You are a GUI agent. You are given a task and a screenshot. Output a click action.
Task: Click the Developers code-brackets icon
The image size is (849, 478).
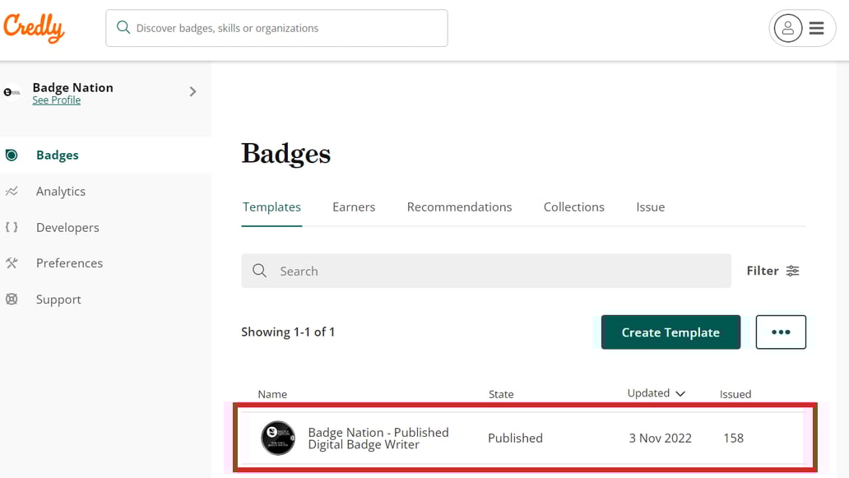coord(12,227)
